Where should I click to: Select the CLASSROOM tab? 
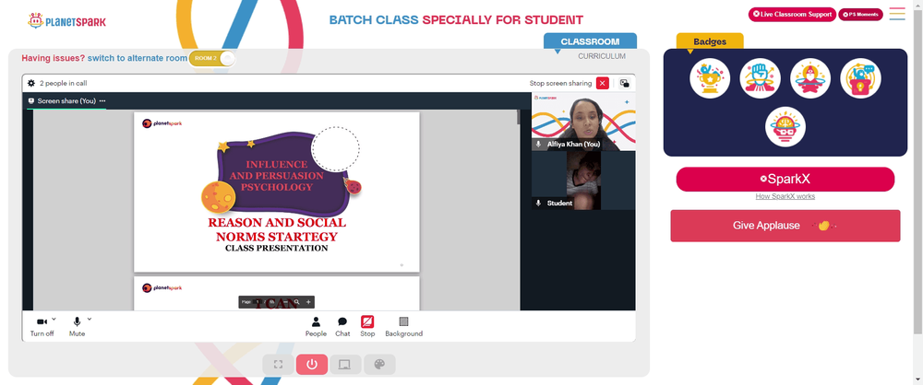(590, 41)
